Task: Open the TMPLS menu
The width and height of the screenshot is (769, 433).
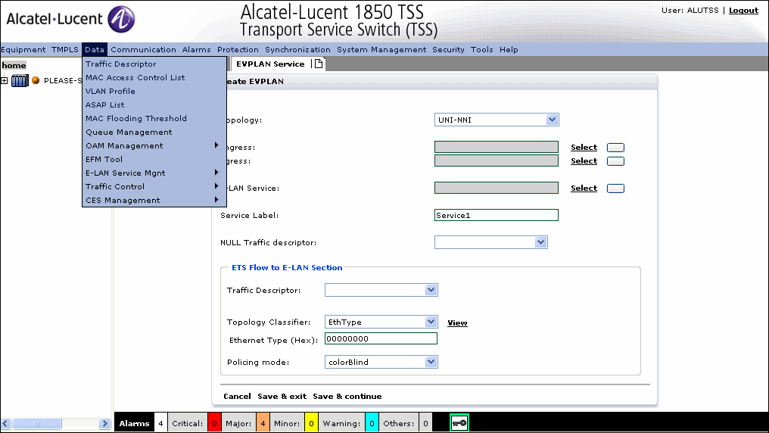Action: (65, 49)
